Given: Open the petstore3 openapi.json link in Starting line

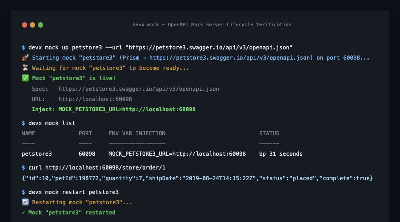Looking at the screenshot, I should (x=230, y=58).
